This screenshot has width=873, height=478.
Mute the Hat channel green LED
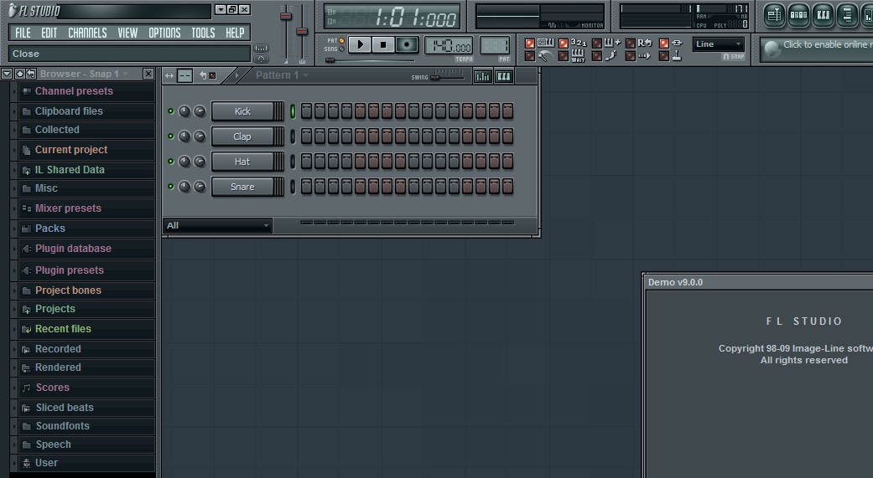click(171, 162)
